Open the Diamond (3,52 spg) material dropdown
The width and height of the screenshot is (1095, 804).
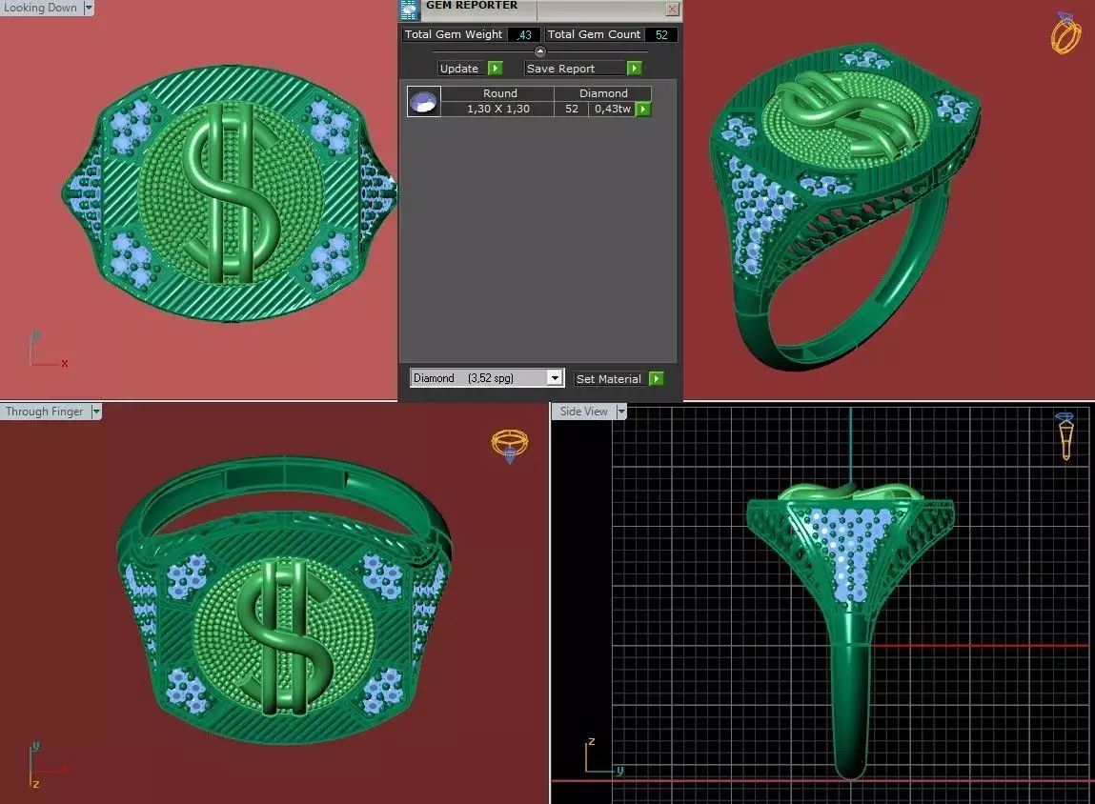point(555,378)
